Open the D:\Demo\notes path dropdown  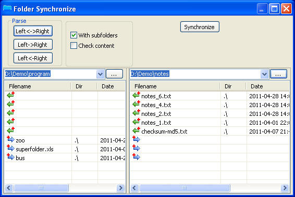coord(265,74)
